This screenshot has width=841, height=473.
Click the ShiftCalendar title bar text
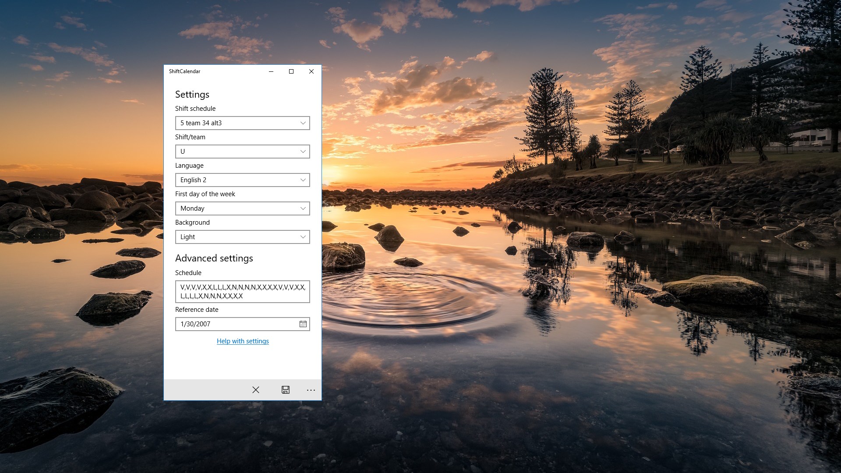coord(184,71)
